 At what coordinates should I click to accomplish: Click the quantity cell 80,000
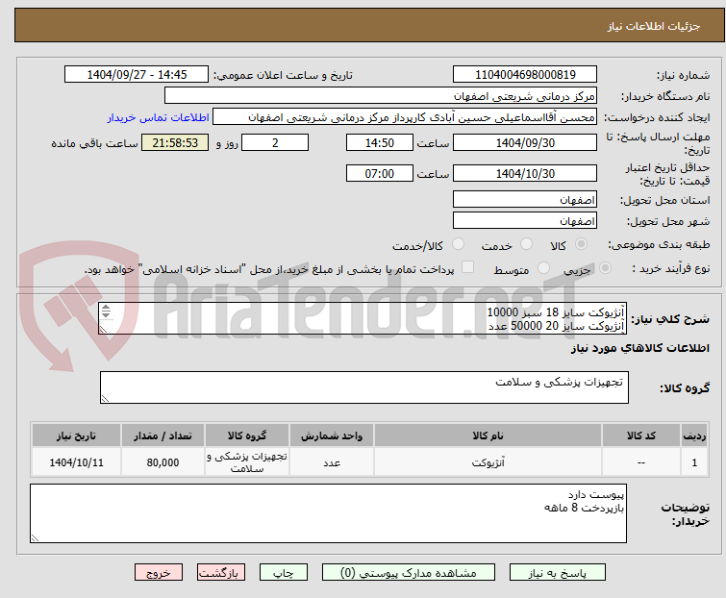click(x=163, y=462)
